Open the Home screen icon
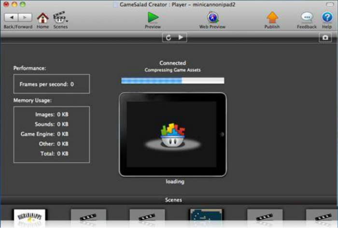338x228 pixels. 42,18
